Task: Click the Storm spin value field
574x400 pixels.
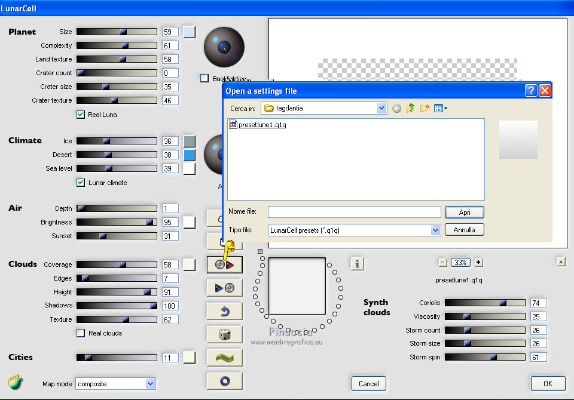Action: 539,357
